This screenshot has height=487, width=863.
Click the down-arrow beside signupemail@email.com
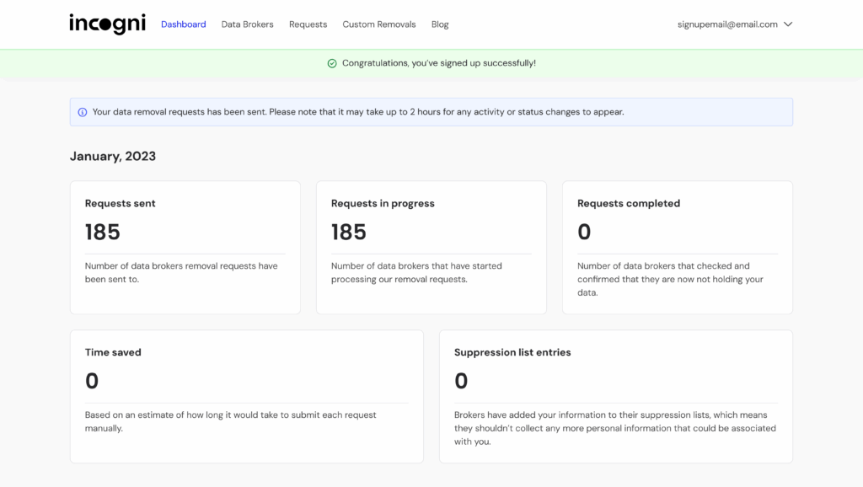(789, 24)
